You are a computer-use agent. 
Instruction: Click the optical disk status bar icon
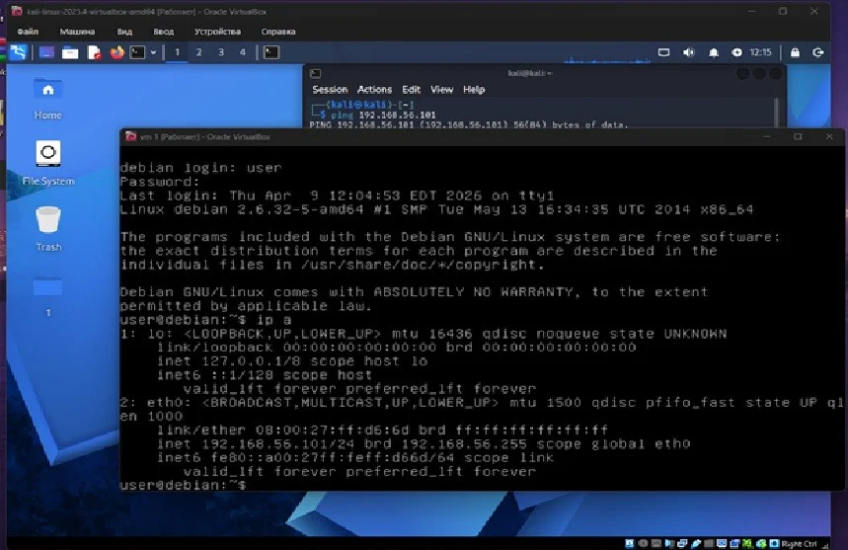tap(643, 543)
